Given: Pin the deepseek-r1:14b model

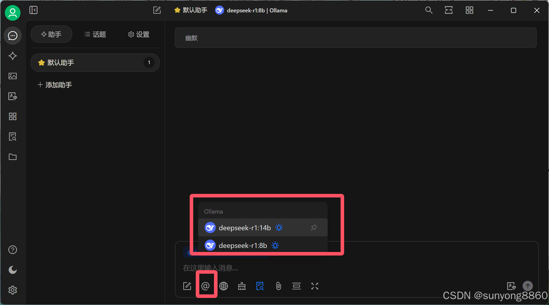Looking at the screenshot, I should tap(314, 228).
